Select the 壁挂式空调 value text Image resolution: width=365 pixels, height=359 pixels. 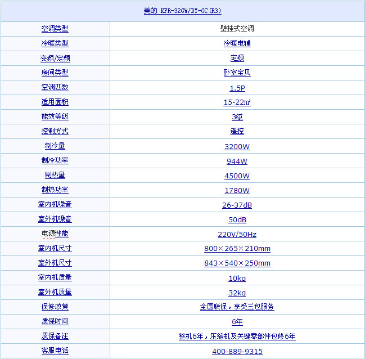pyautogui.click(x=237, y=29)
